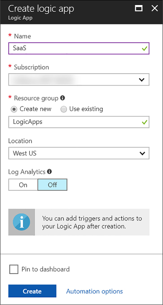Open the Automation options link
The image size is (163, 305).
pos(94,291)
